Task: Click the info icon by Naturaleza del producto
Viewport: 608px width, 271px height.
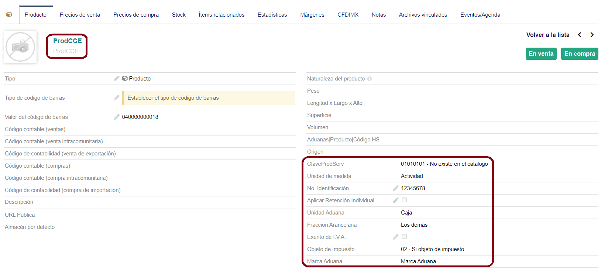Action: 370,79
